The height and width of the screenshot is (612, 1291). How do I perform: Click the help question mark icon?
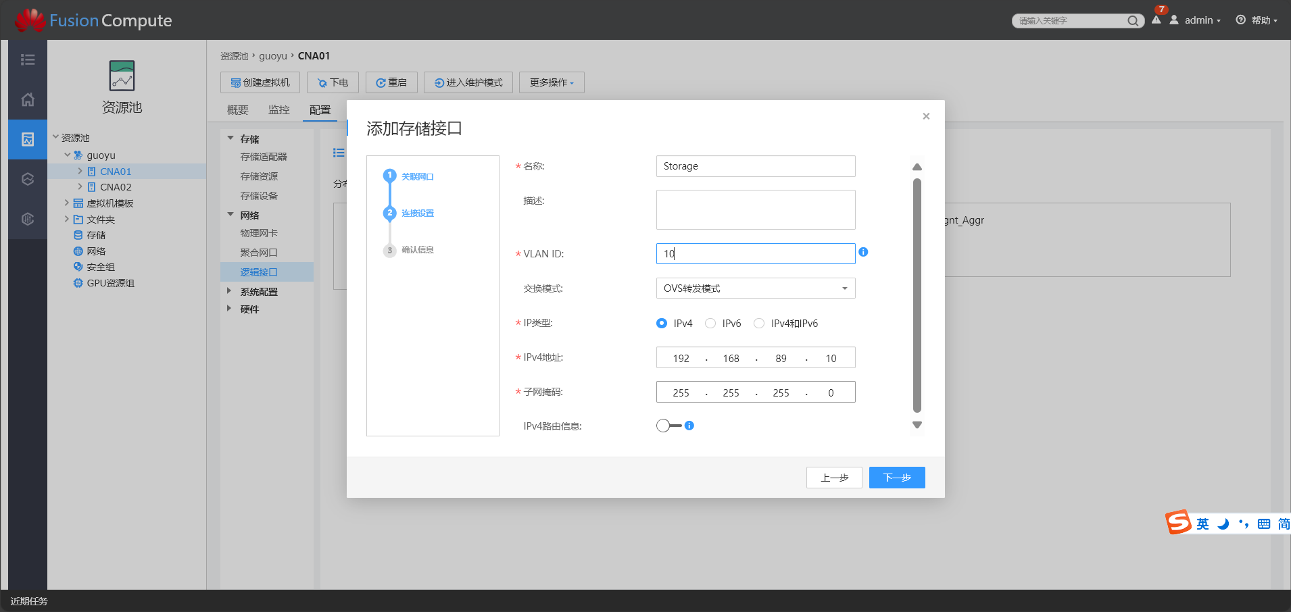(1241, 20)
